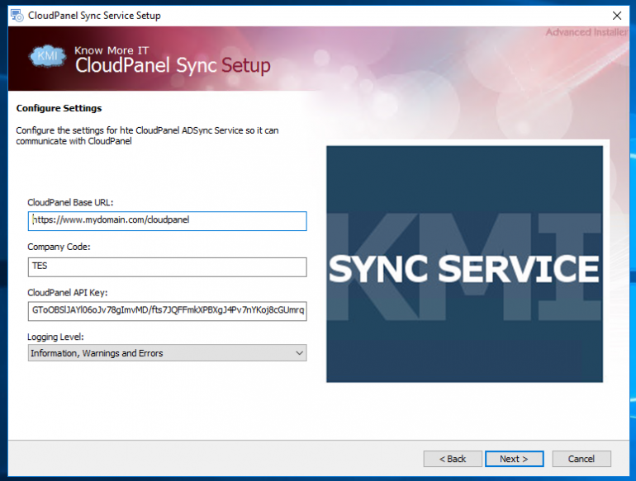This screenshot has width=636, height=481.
Task: Click into the CloudPanel Base URL field
Action: point(167,221)
